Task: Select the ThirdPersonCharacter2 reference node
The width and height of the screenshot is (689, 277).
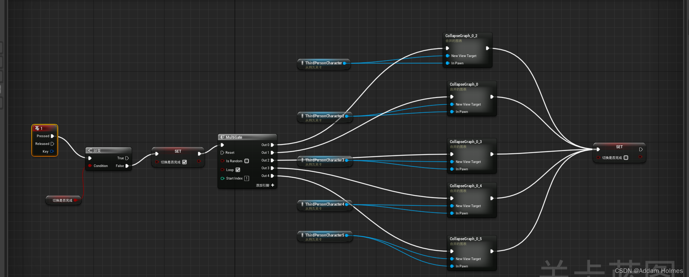Action: (325, 117)
